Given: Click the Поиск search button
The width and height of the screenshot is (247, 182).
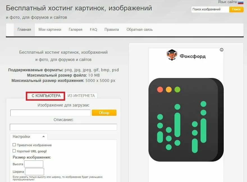Looking at the screenshot, I should [x=236, y=10].
